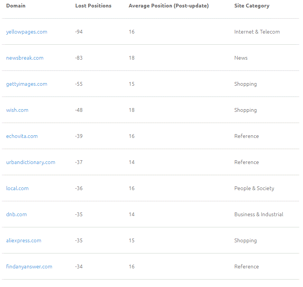Open the dnb.com link
The width and height of the screenshot is (303, 287).
click(x=16, y=214)
